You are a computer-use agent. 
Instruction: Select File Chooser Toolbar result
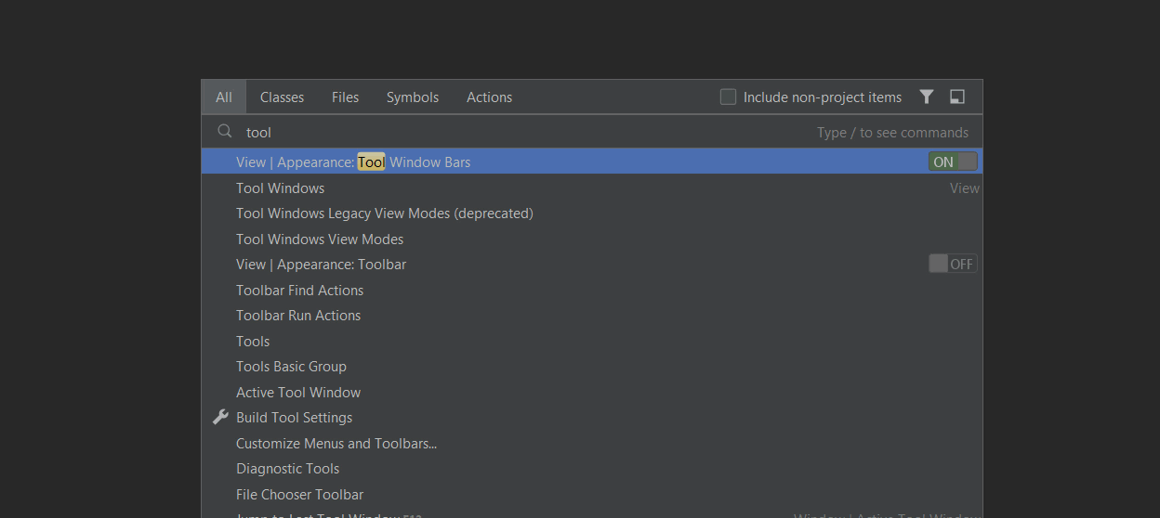[592, 494]
